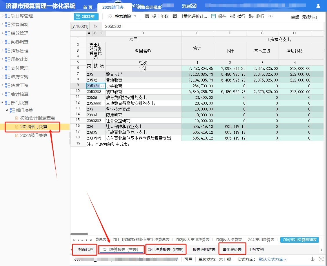This screenshot has width=327, height=266.
Task: Click the 删行 delete row icon
Action: pyautogui.click(x=251, y=16)
